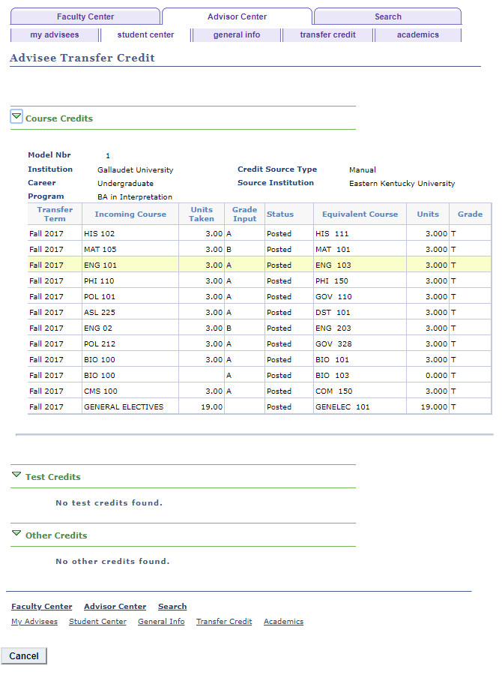
Task: Switch to the Faculty Center tab
Action: pyautogui.click(x=85, y=16)
